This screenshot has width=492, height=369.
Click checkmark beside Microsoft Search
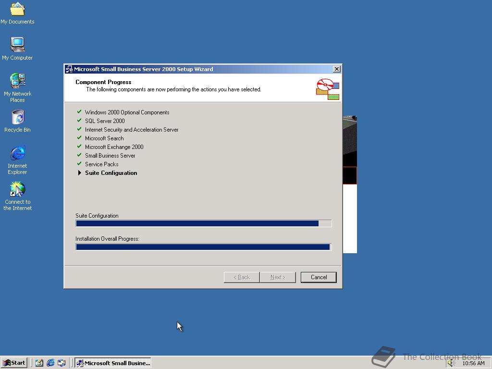coord(79,138)
